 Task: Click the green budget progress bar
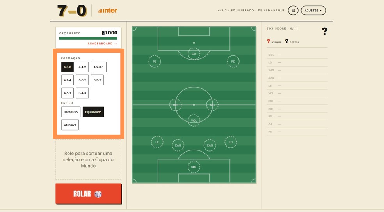[x=88, y=39]
